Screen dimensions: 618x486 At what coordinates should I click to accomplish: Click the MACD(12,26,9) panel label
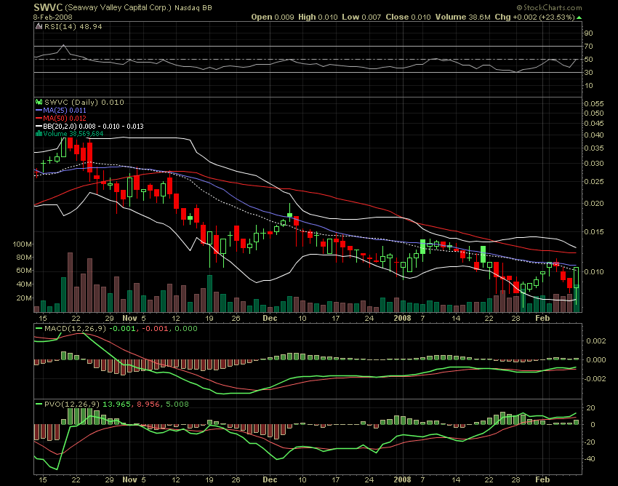coord(76,329)
